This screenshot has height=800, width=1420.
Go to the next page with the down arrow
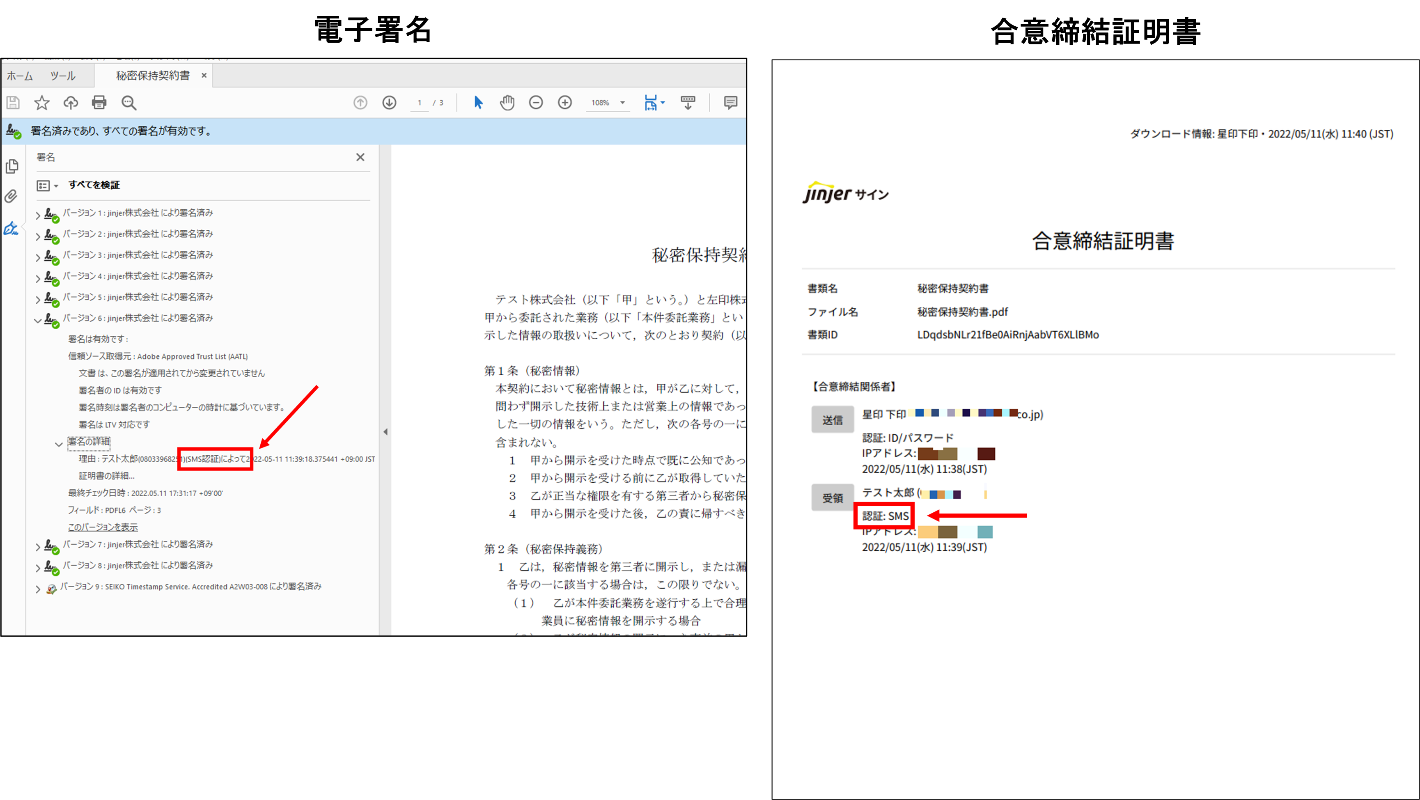[389, 103]
